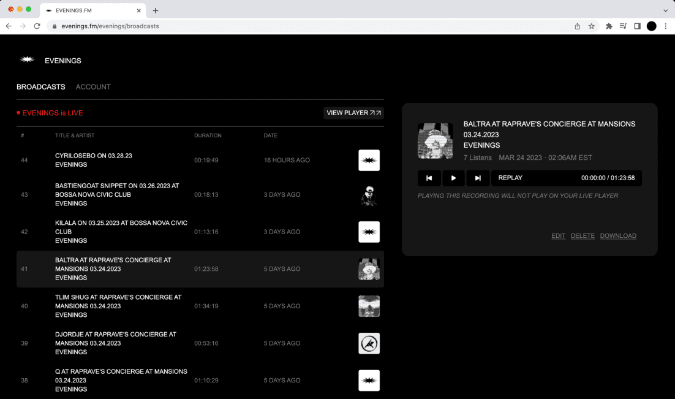
Task: Click the 16 HOURS AGO date
Action: click(x=287, y=161)
